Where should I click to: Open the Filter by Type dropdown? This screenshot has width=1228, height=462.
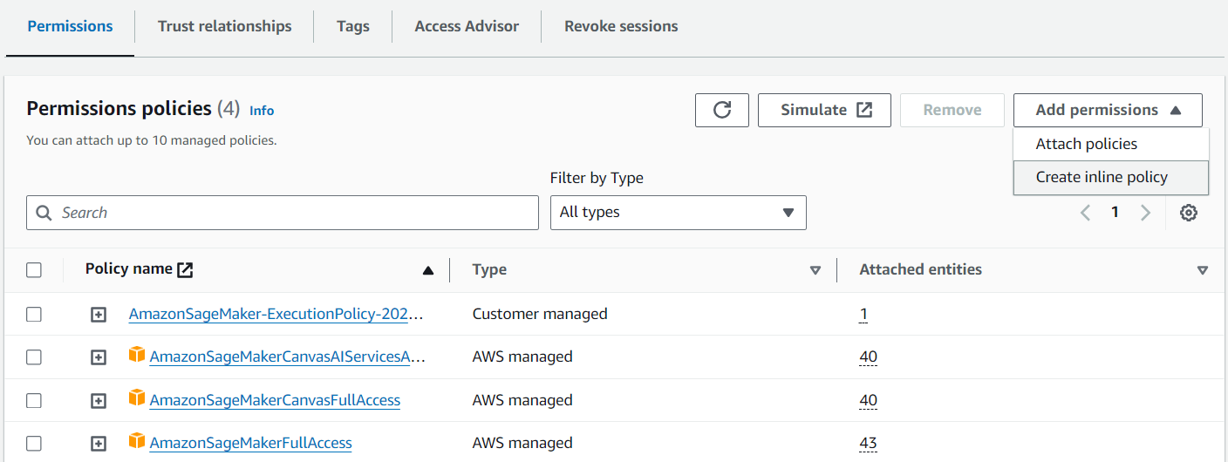pos(678,213)
